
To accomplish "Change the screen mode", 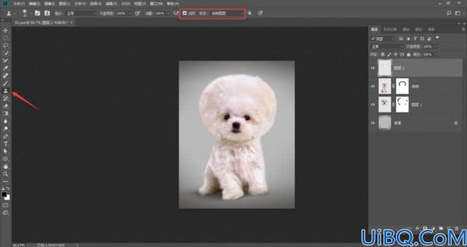I will tap(6, 213).
